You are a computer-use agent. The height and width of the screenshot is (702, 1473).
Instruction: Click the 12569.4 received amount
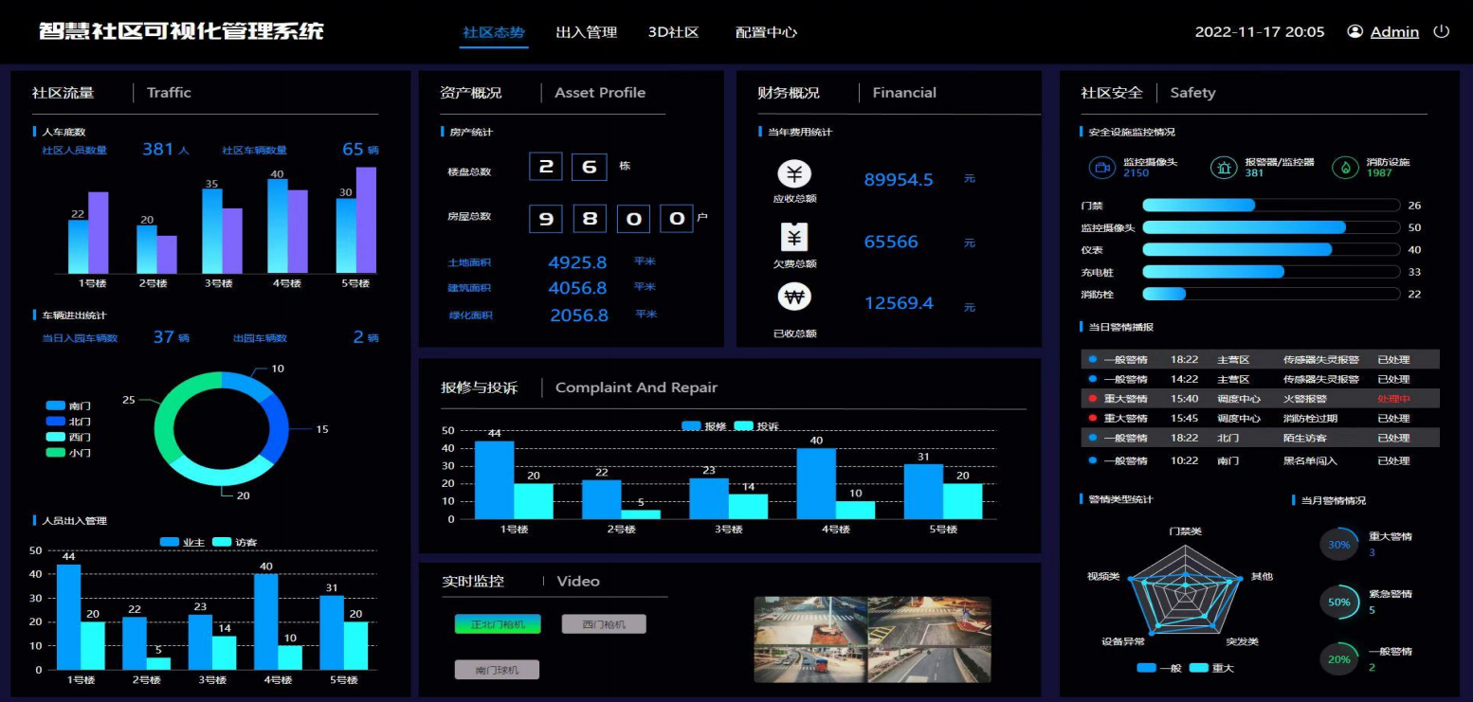pos(899,303)
